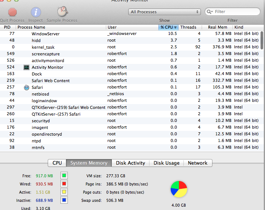The width and height of the screenshot is (265, 210).
Task: Open the Network tab
Action: pyautogui.click(x=198, y=163)
